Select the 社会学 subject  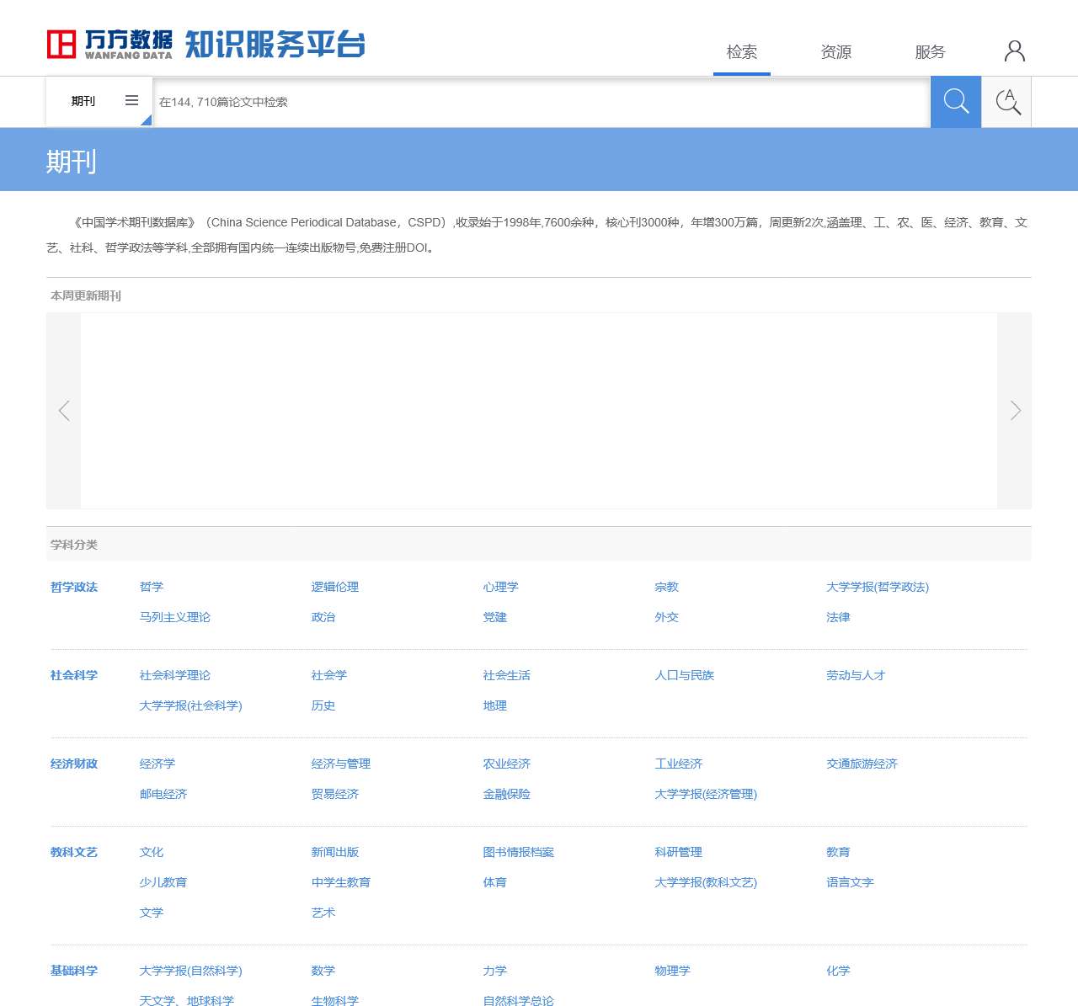[329, 676]
